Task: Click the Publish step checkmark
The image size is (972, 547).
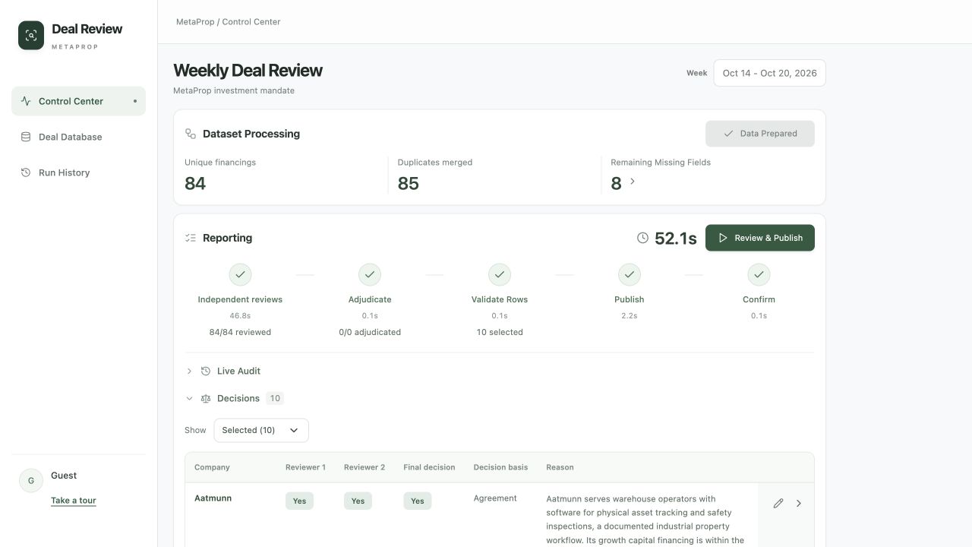Action: pos(630,274)
